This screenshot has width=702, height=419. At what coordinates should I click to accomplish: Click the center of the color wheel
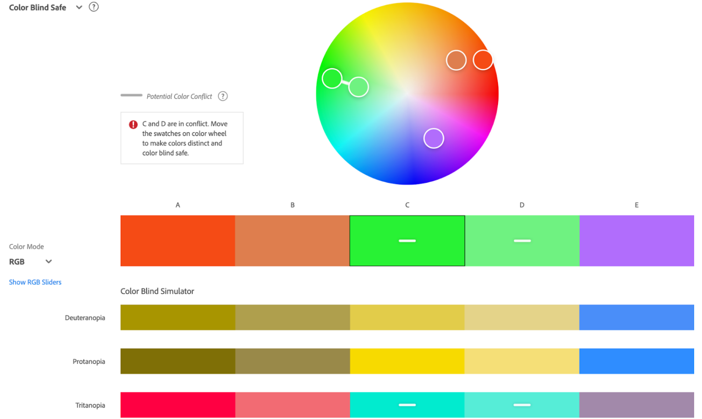pos(407,94)
